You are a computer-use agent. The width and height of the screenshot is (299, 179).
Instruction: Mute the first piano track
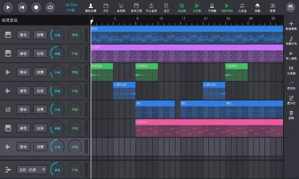(x=23, y=35)
